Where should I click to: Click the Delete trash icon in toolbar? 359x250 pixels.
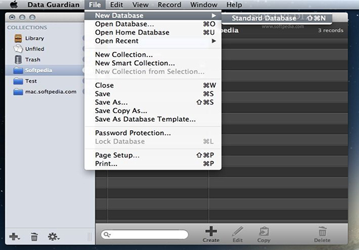coord(322,231)
